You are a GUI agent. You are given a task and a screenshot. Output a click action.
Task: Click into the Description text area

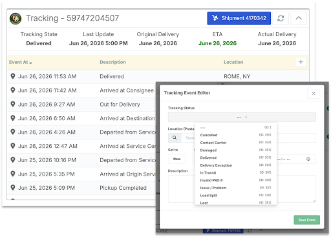[242, 189]
